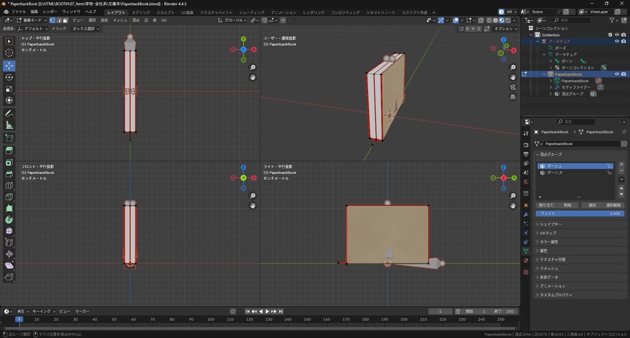Add a vertex group with the plus button
The width and height of the screenshot is (630, 338).
tap(621, 165)
